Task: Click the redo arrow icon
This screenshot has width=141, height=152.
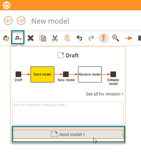Action: point(91,38)
